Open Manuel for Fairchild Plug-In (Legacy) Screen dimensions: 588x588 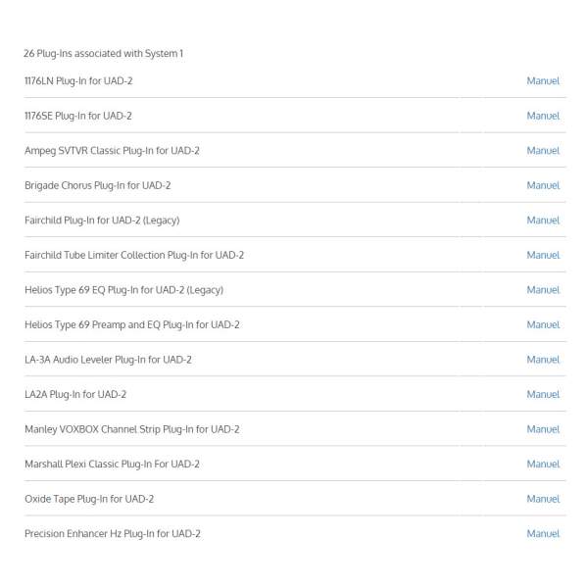click(x=543, y=220)
